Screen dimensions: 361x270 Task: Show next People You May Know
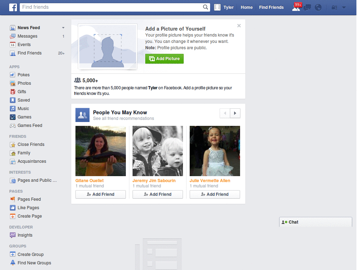(x=235, y=113)
